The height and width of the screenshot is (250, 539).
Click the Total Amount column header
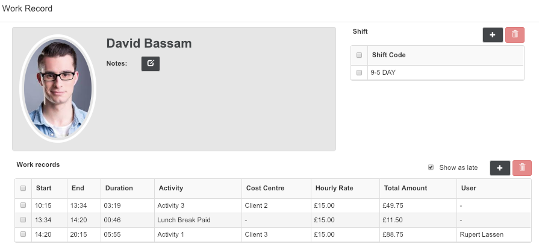pos(406,188)
